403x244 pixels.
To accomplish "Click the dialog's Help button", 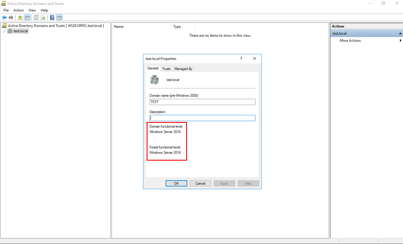I will (x=248, y=183).
